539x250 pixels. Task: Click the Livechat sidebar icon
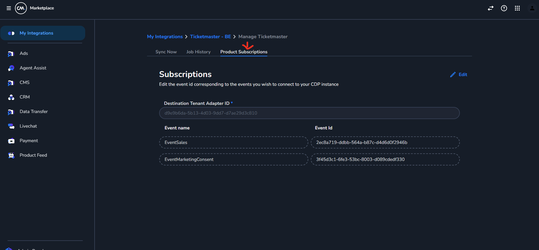tap(11, 126)
